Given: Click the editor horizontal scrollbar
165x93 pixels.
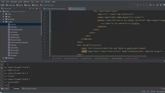Looking at the screenshot, I should (99, 56).
